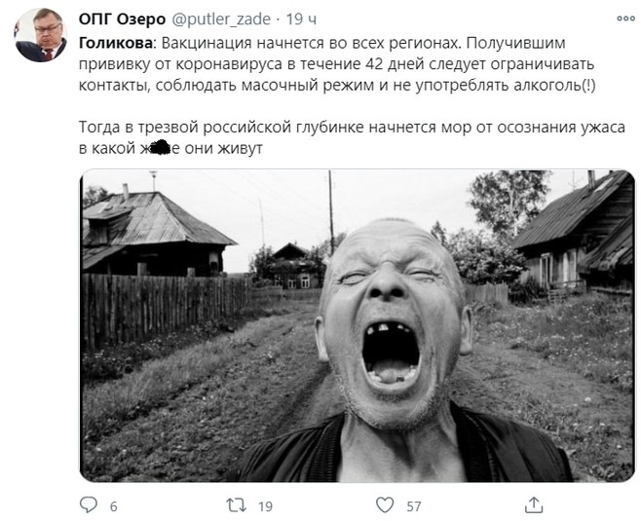The width and height of the screenshot is (641, 521).
Task: Click the bold word Голикова in tweet
Action: (116, 43)
